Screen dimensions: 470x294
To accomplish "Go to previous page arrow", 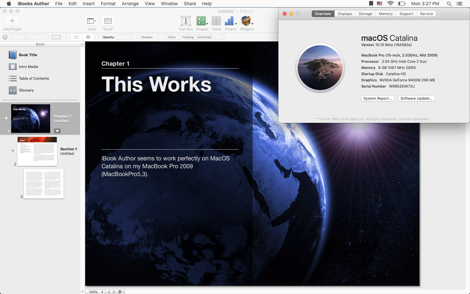I will (x=109, y=292).
